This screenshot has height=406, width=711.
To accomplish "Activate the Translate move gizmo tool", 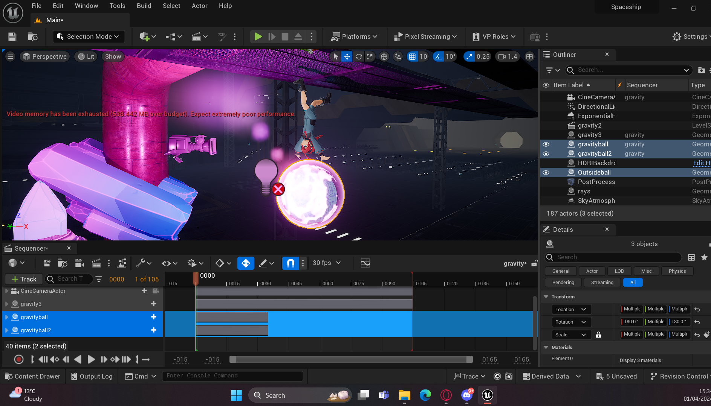I will pos(347,56).
